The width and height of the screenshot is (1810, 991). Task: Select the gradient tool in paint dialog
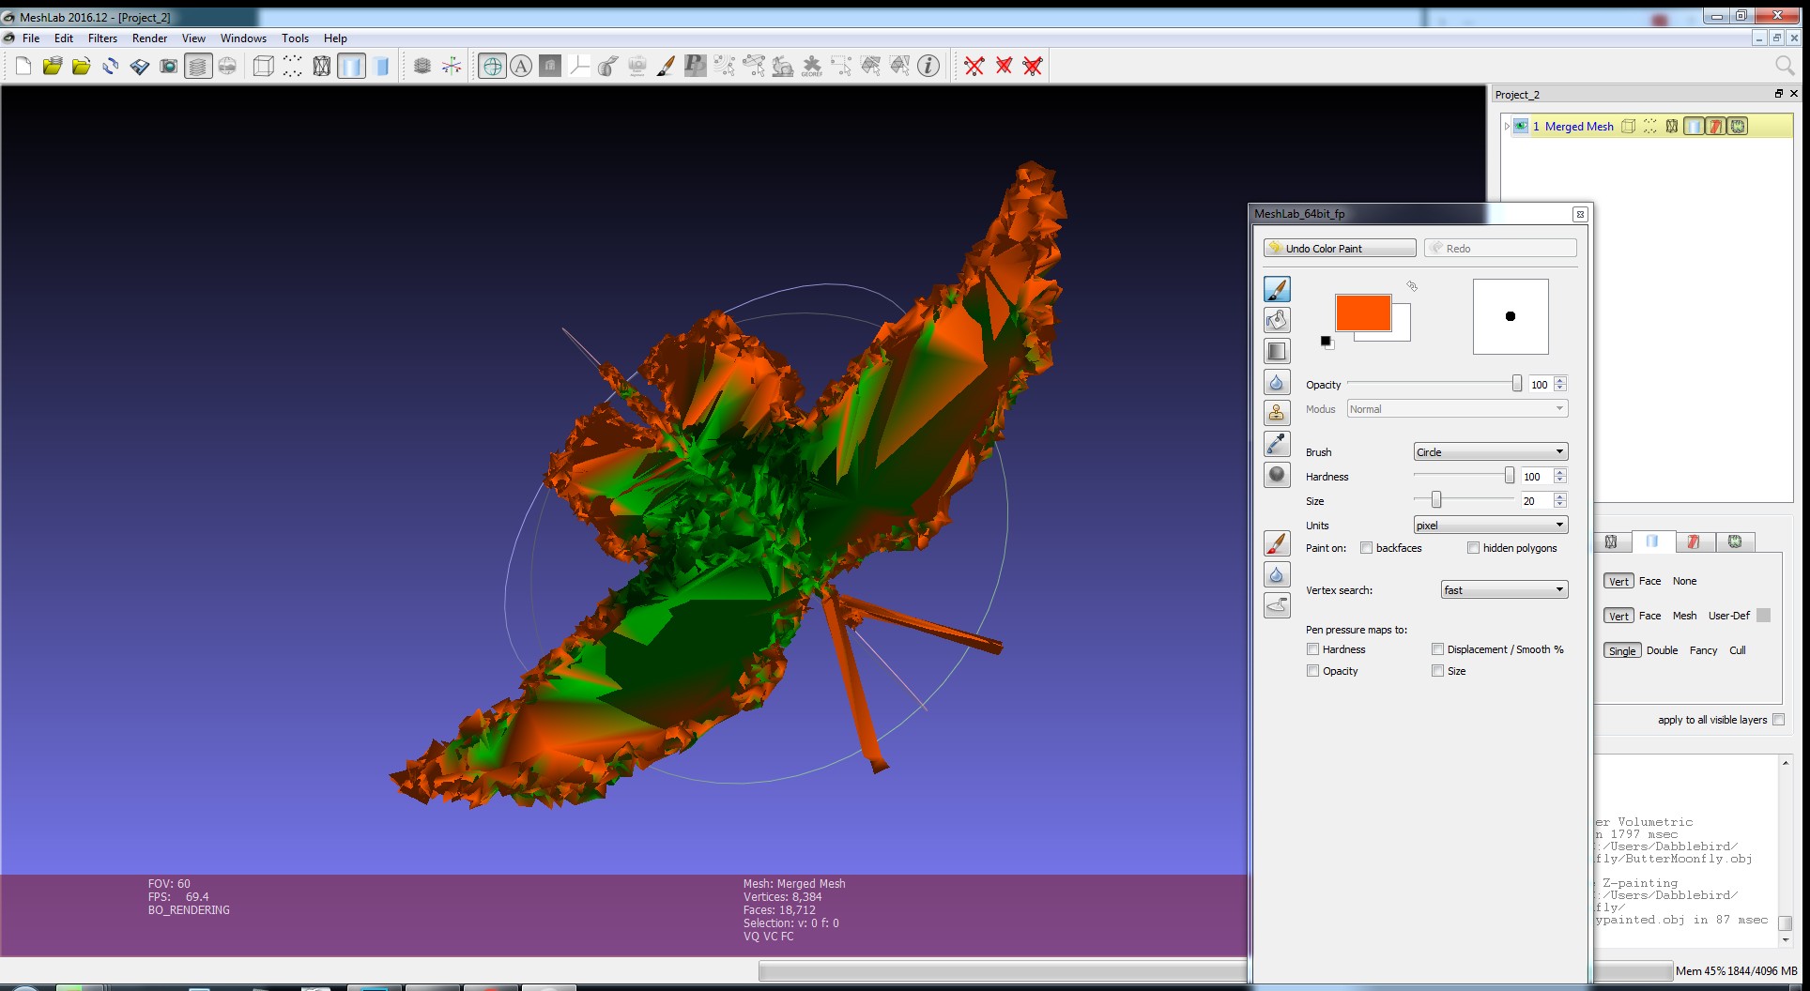1277,351
